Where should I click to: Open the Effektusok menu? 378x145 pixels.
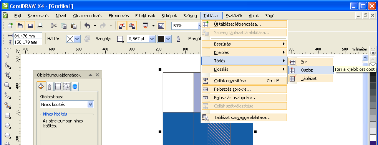point(145,16)
